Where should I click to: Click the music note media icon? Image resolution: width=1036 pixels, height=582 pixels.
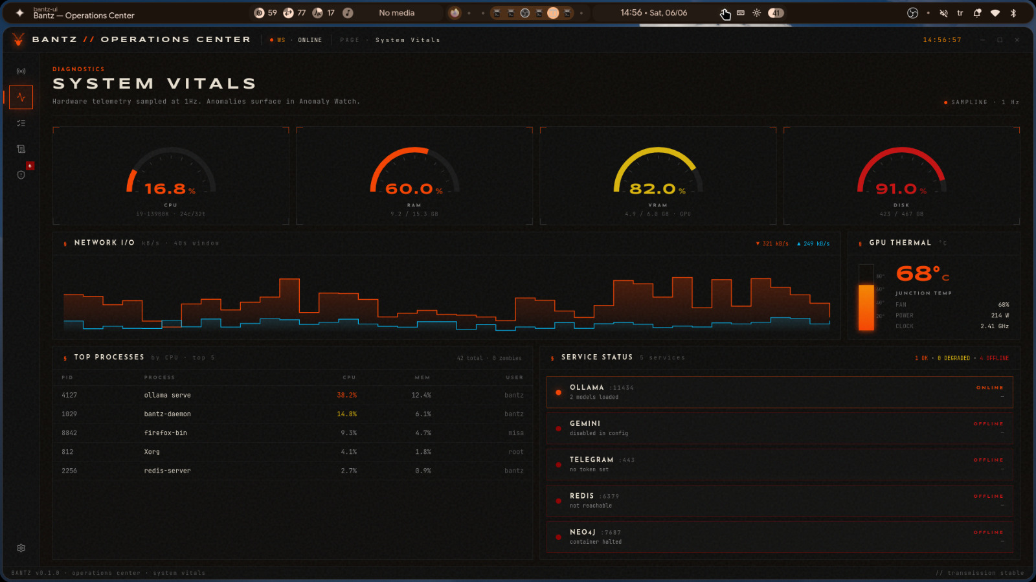348,13
